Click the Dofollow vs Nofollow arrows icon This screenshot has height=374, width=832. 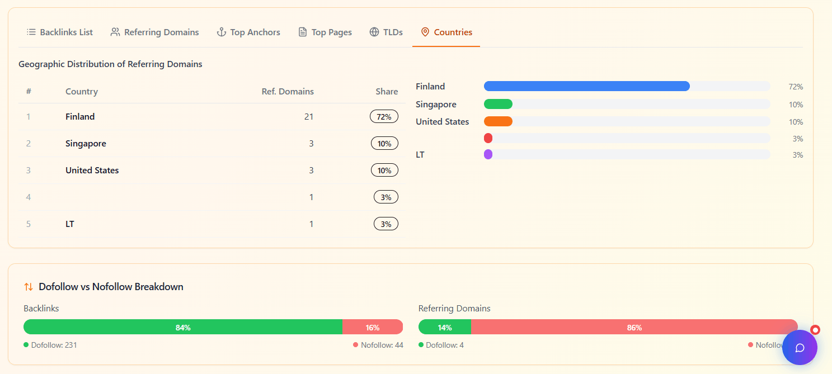[x=29, y=287]
